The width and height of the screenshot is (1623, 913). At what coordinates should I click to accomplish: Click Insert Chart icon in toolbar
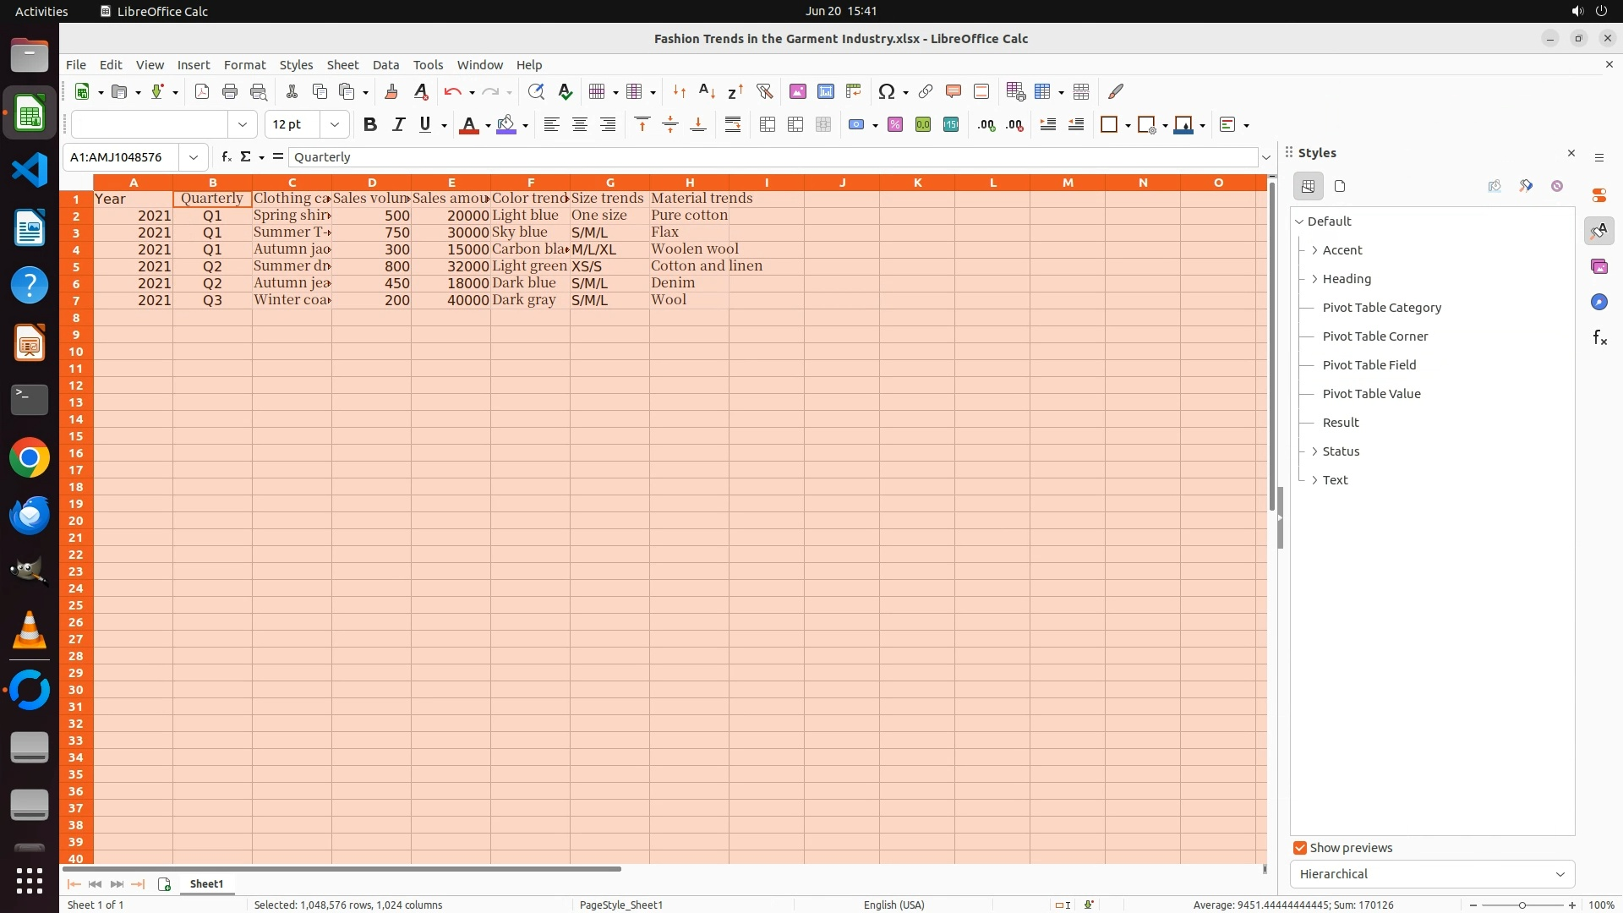point(825,91)
